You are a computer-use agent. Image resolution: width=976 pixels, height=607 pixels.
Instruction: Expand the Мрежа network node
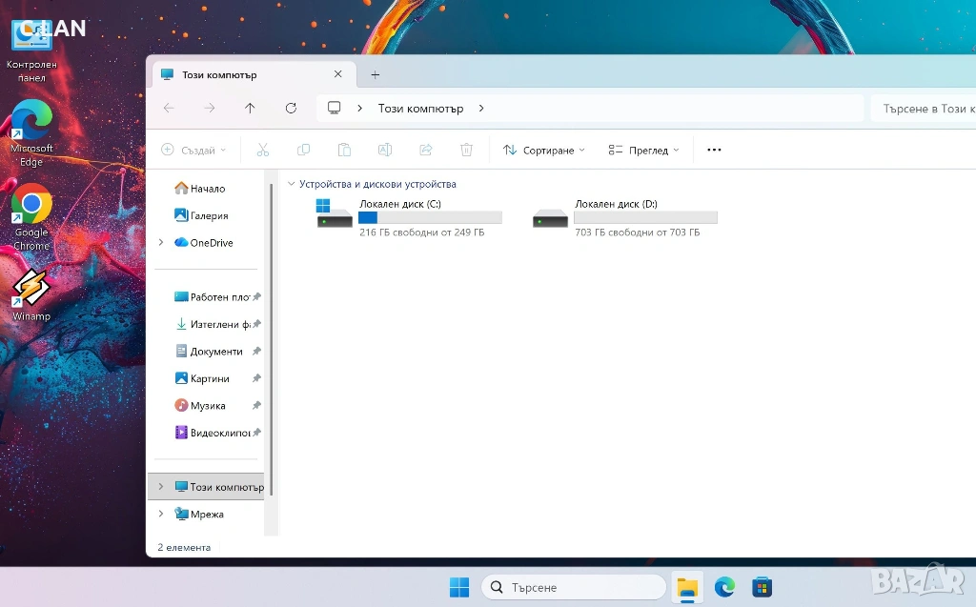coord(161,515)
